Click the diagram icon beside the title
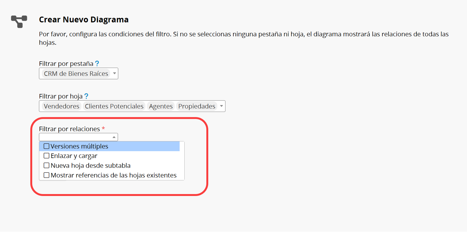Screen dimensions: 467x235 point(19,21)
